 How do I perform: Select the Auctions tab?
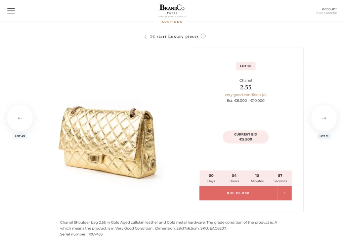coord(172,22)
